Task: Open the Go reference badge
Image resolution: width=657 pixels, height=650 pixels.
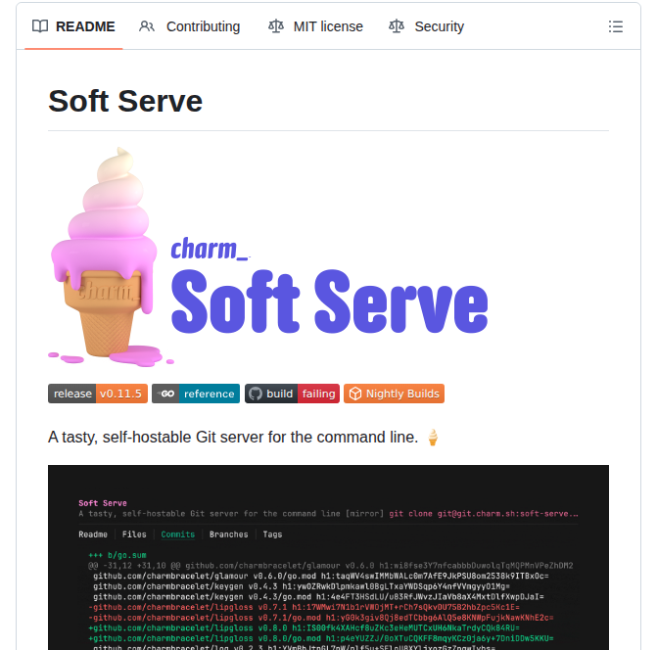Action: (x=196, y=394)
